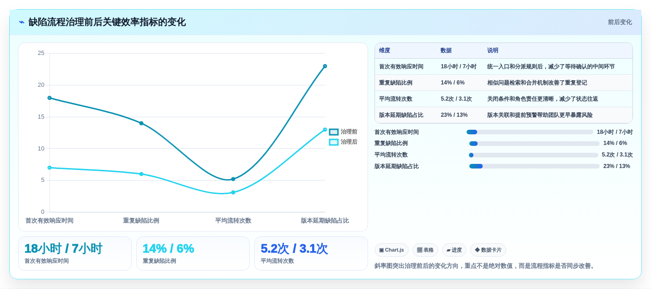This screenshot has width=651, height=289.
Task: Click the 数据 column header
Action: (446, 51)
